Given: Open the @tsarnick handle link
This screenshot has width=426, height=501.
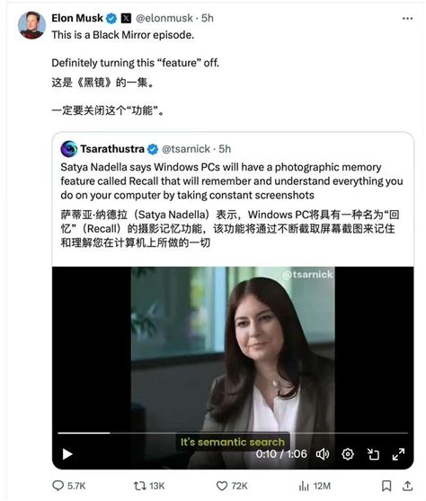Looking at the screenshot, I should pos(186,149).
